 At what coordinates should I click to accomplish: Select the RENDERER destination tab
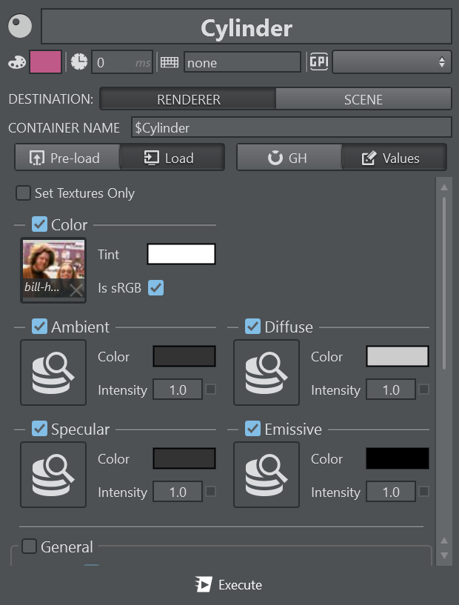point(188,99)
